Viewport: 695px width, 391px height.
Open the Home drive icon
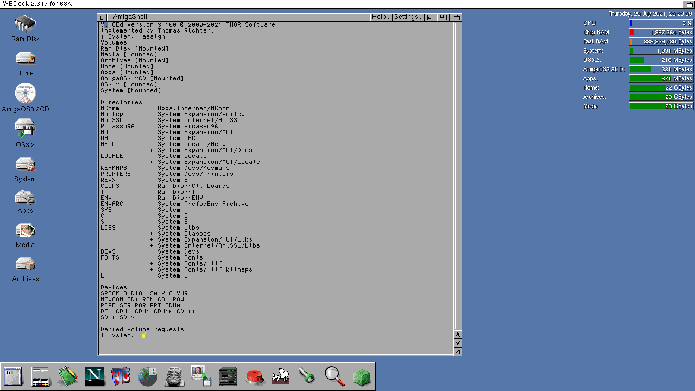pyautogui.click(x=25, y=59)
